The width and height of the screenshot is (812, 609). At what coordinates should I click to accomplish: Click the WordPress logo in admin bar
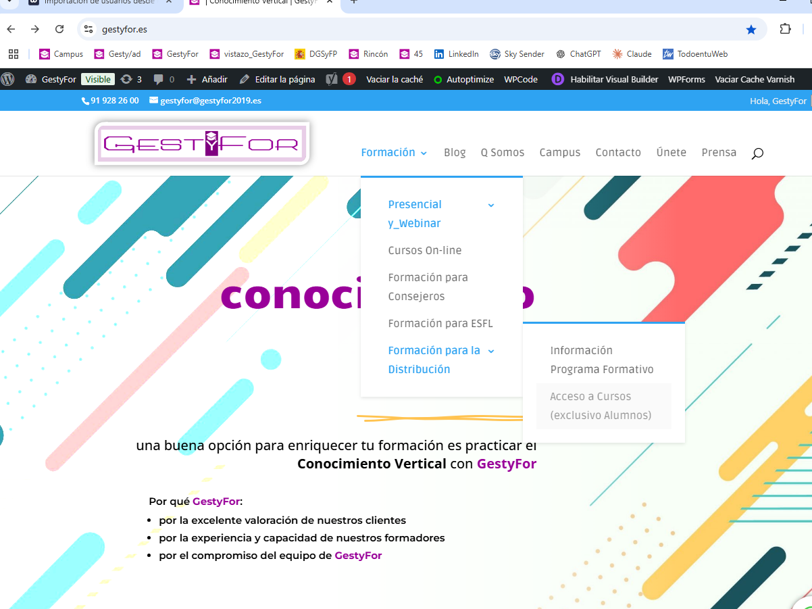[7, 79]
